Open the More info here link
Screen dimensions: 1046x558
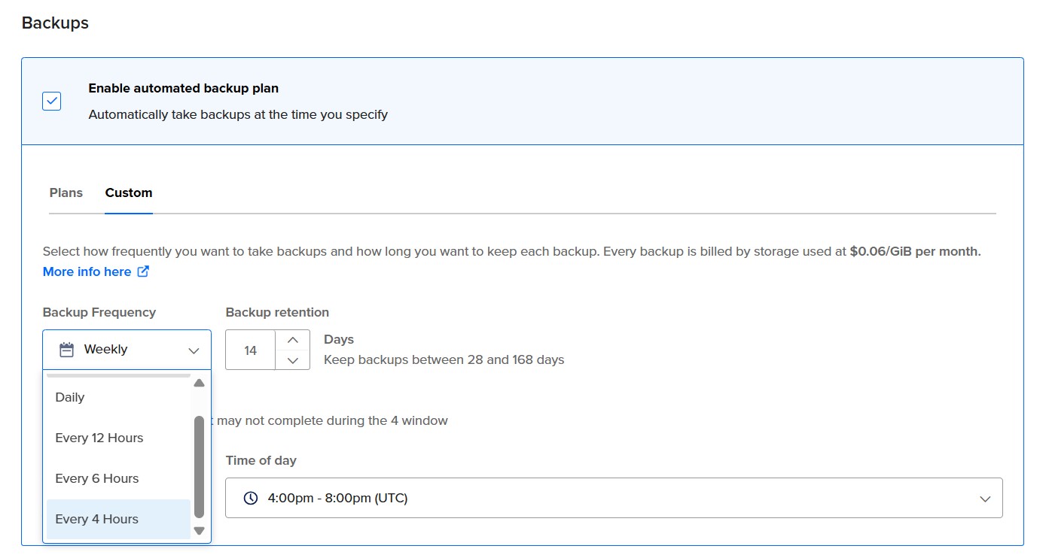click(x=85, y=271)
